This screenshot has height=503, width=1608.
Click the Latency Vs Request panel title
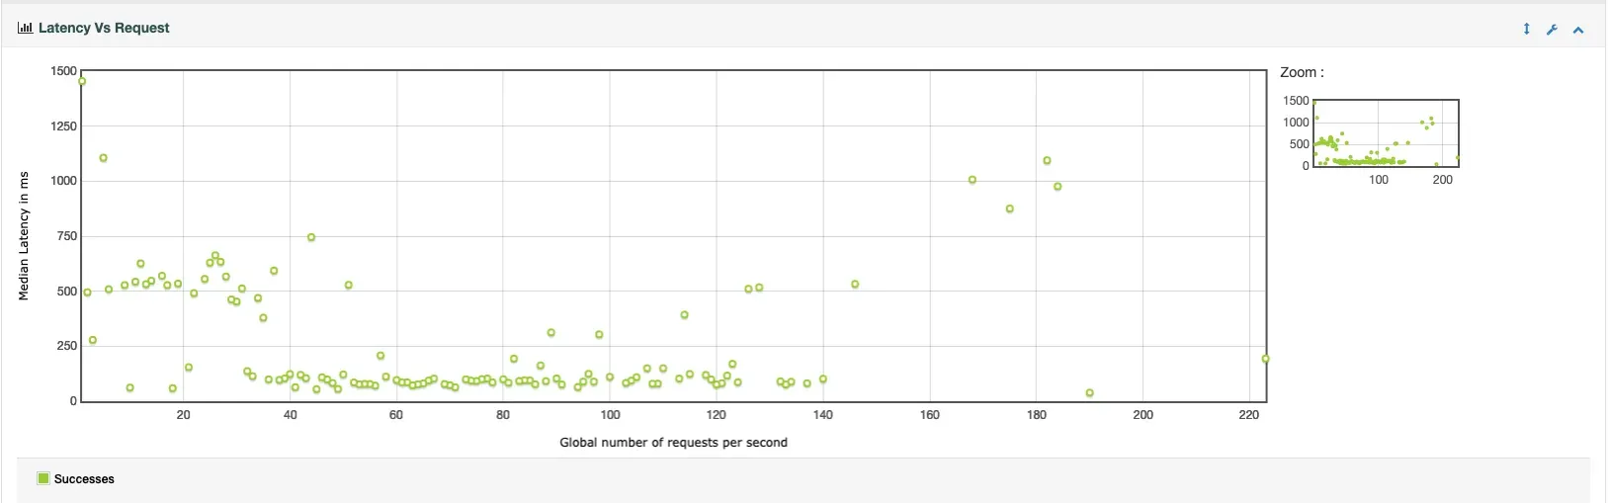point(104,28)
